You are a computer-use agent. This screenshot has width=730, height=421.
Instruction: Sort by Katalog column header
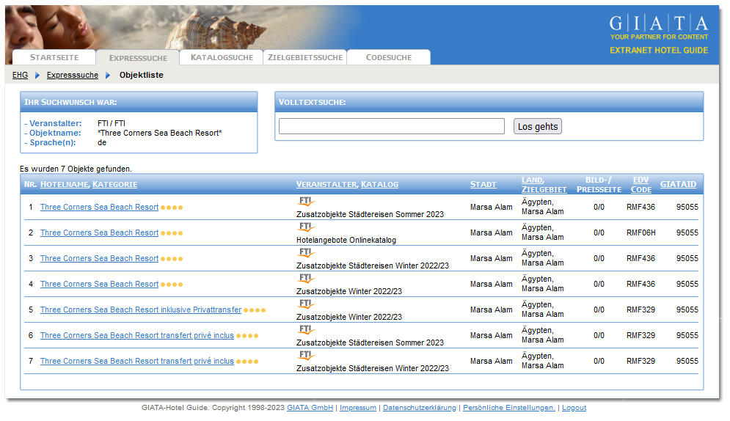point(380,184)
